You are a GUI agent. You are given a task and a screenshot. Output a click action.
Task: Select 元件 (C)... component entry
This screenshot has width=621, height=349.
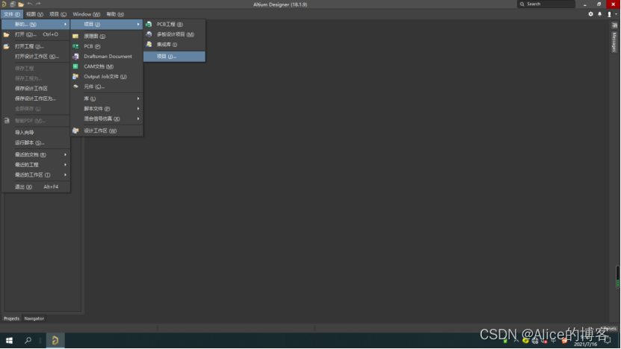[x=107, y=87]
